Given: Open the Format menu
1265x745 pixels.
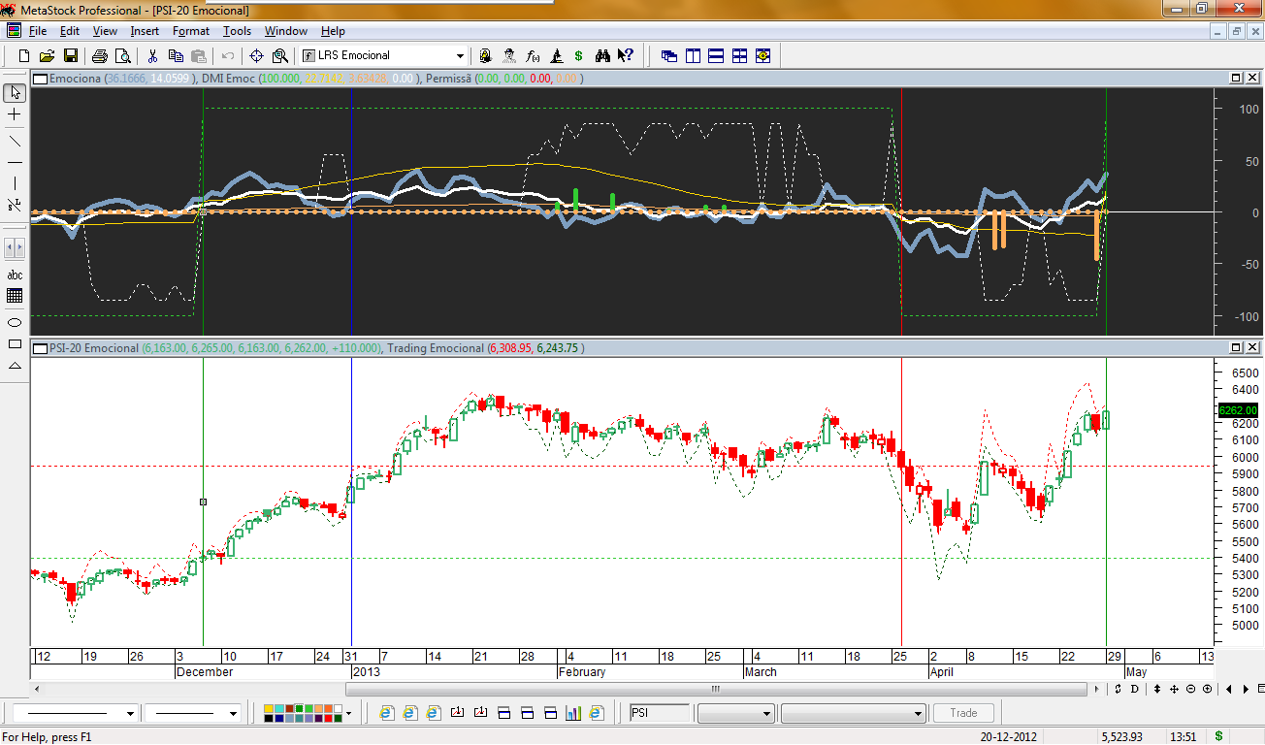Looking at the screenshot, I should pos(191,31).
